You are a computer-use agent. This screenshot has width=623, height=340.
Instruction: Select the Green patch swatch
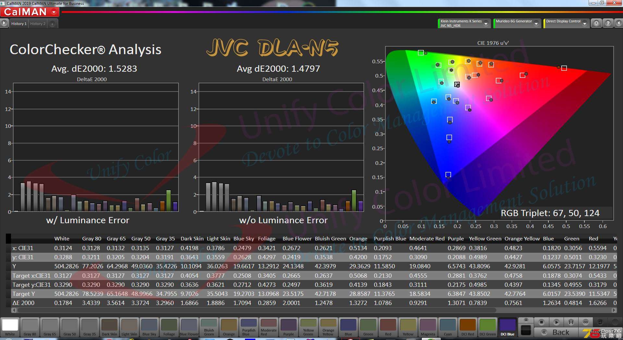point(368,327)
